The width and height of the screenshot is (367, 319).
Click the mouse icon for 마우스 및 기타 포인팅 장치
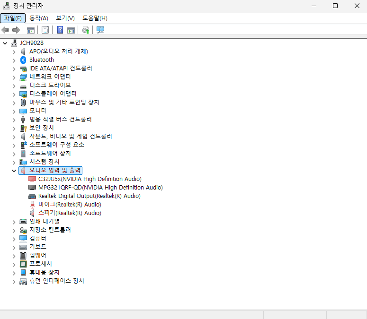23,102
